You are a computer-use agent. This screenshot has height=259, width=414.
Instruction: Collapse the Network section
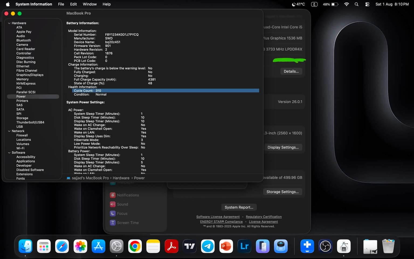pyautogui.click(x=9, y=131)
